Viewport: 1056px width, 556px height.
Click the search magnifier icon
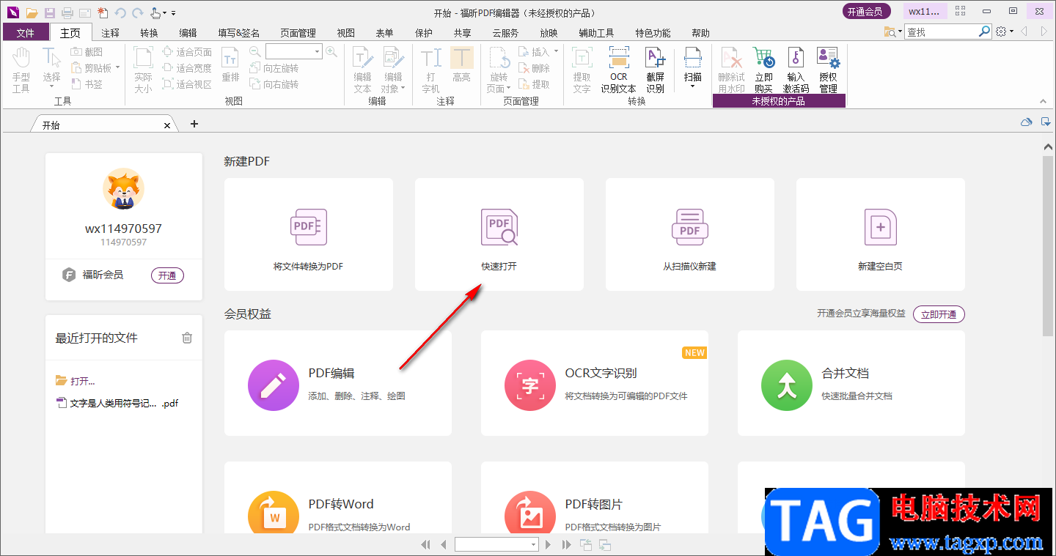point(985,31)
